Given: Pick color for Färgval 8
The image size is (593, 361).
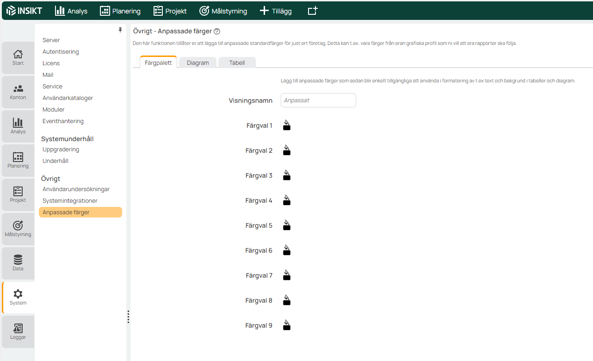Looking at the screenshot, I should (x=287, y=300).
